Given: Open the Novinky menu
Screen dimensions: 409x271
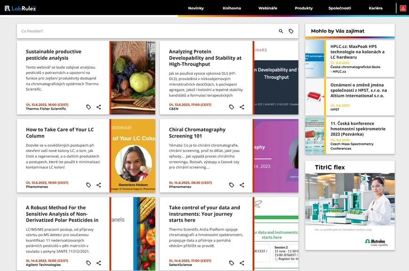Looking at the screenshot, I should [196, 8].
